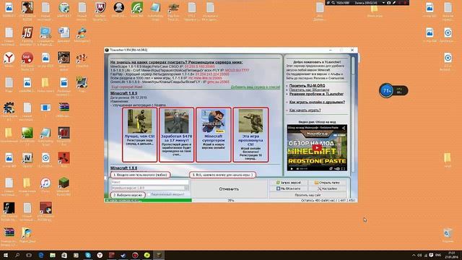
Task: Open Как играть онлайн с друзьями link
Action: [317, 102]
